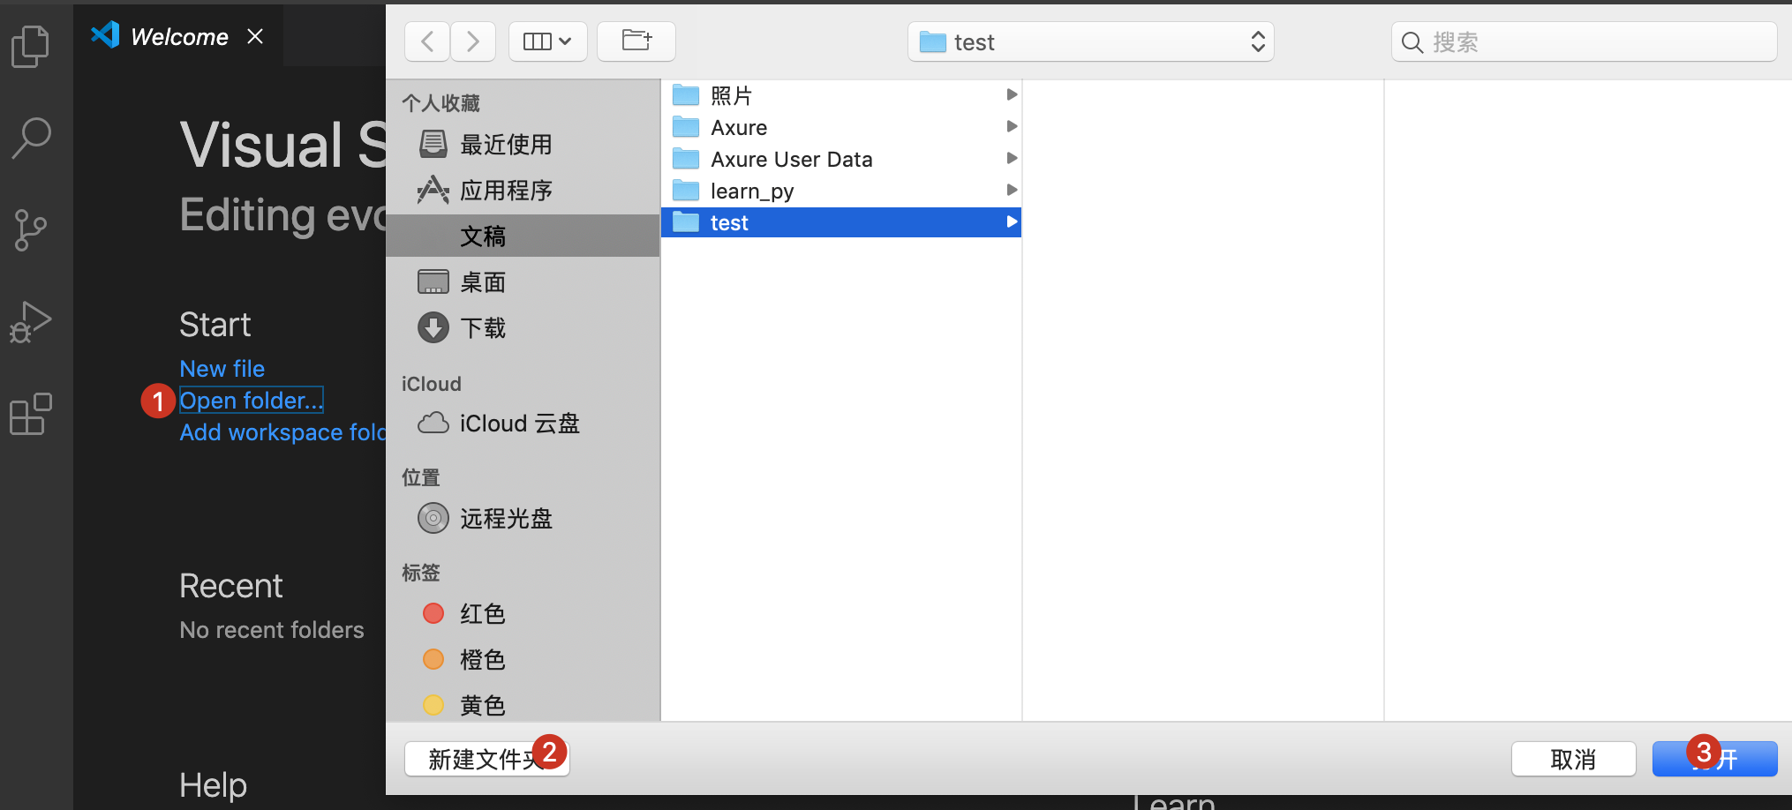Select the Axure folder
1792x810 pixels.
pos(841,127)
